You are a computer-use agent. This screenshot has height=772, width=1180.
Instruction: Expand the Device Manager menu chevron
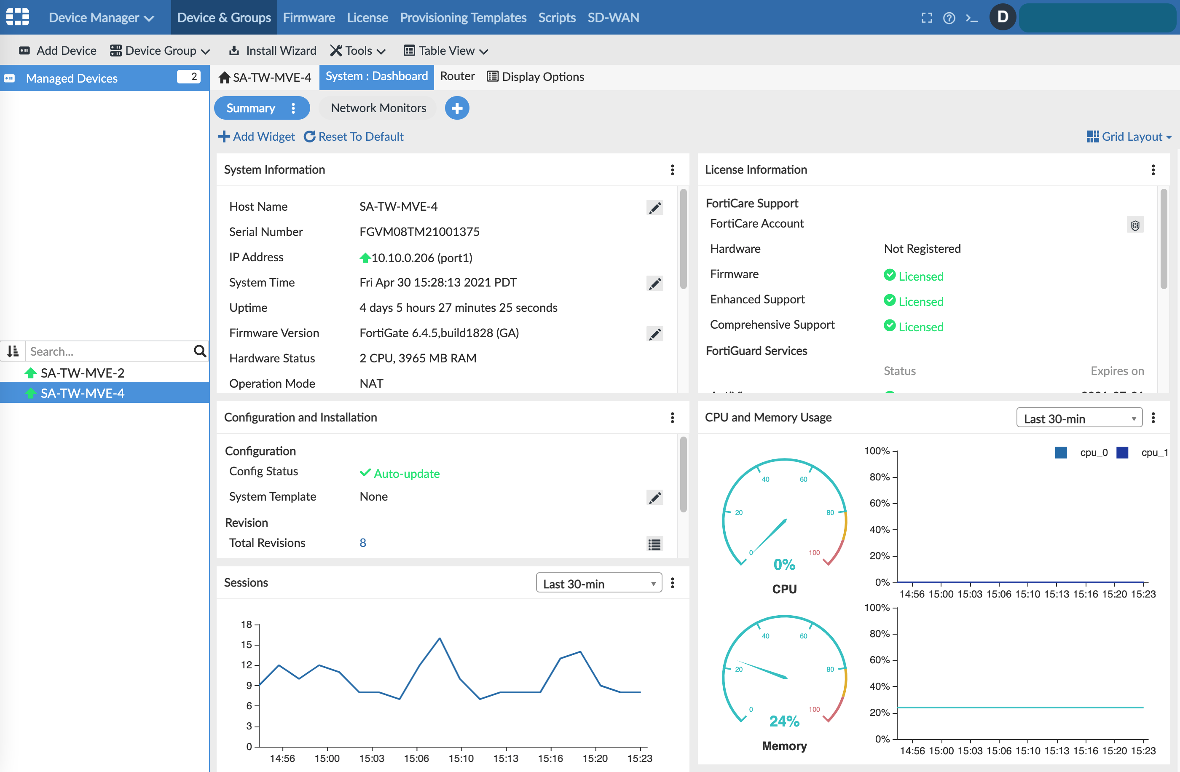(x=149, y=17)
